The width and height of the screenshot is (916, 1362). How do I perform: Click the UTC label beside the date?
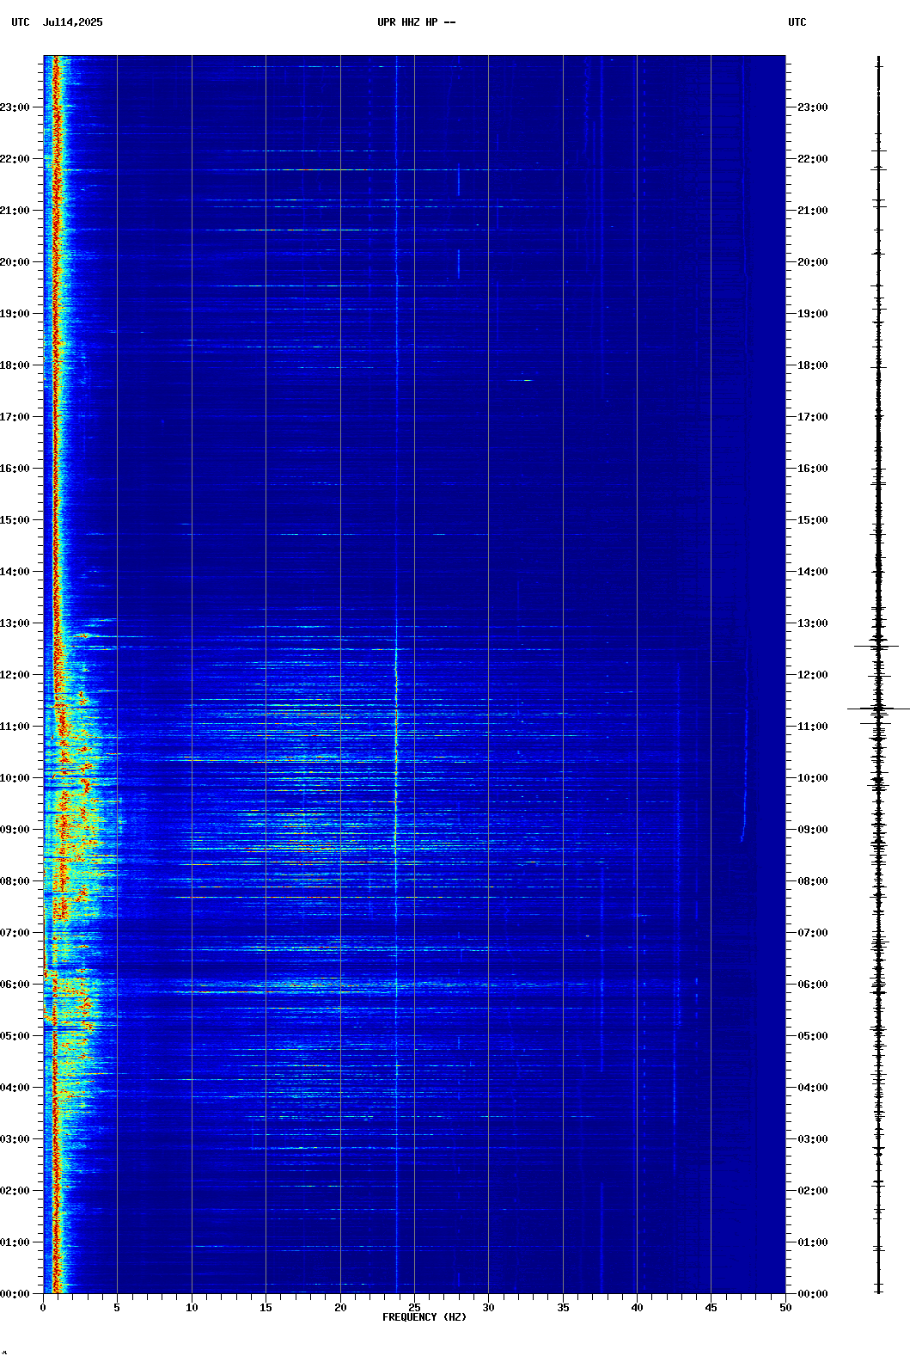[x=21, y=22]
